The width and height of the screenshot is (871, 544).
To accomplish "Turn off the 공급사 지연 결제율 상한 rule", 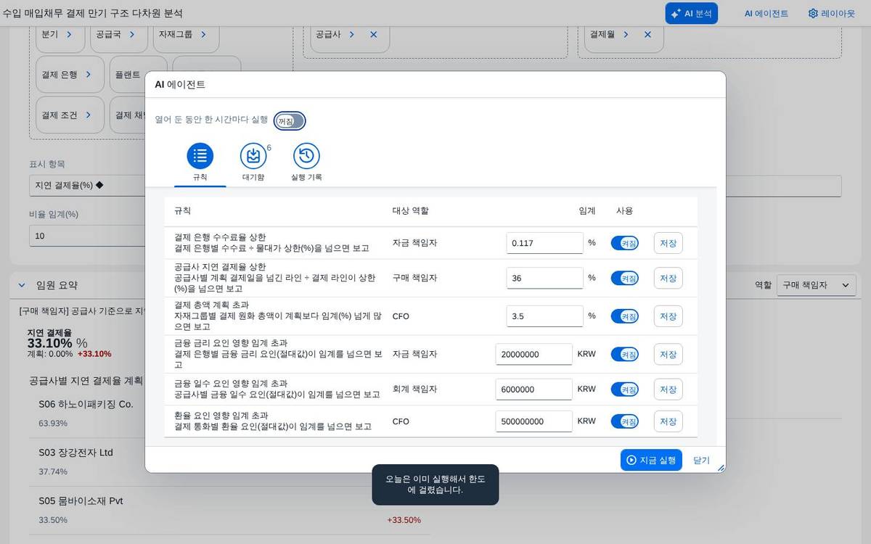I will [x=625, y=278].
